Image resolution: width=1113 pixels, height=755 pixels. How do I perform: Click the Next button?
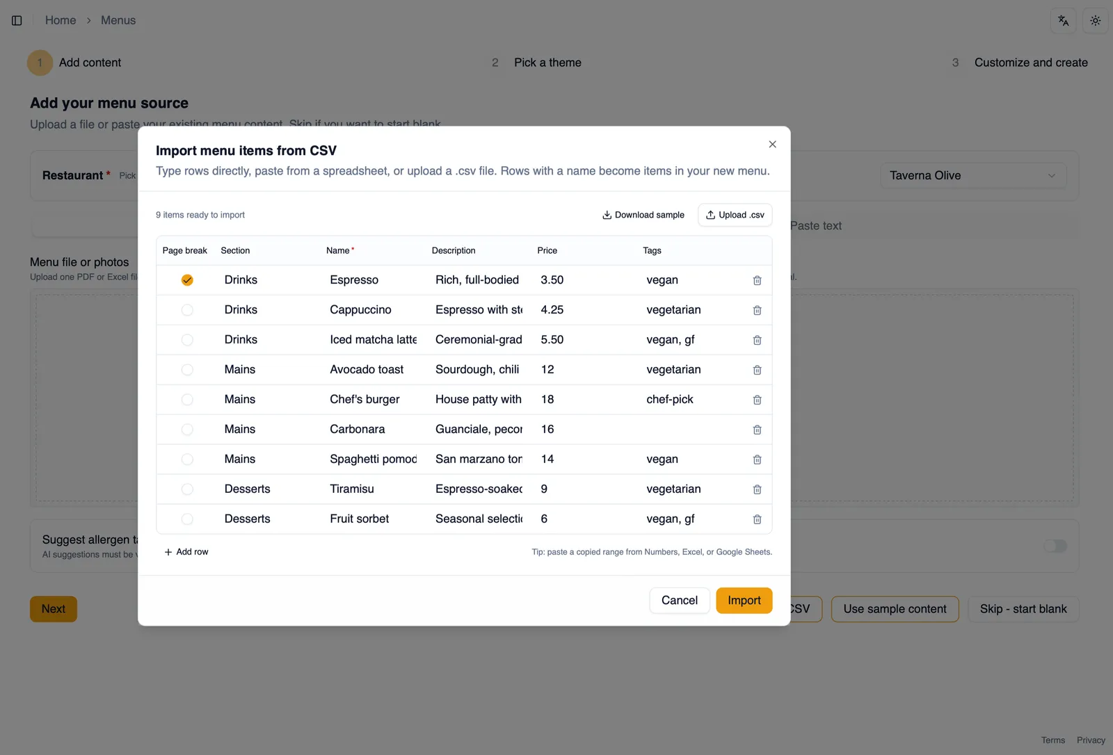pyautogui.click(x=54, y=609)
